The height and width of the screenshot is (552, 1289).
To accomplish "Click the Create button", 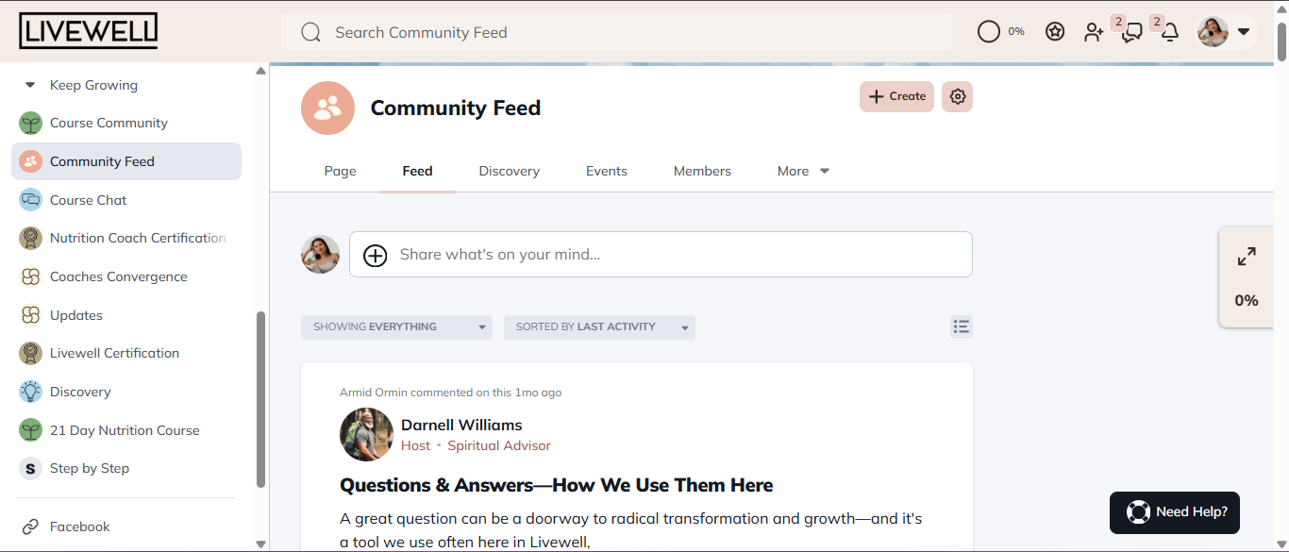I will point(896,96).
